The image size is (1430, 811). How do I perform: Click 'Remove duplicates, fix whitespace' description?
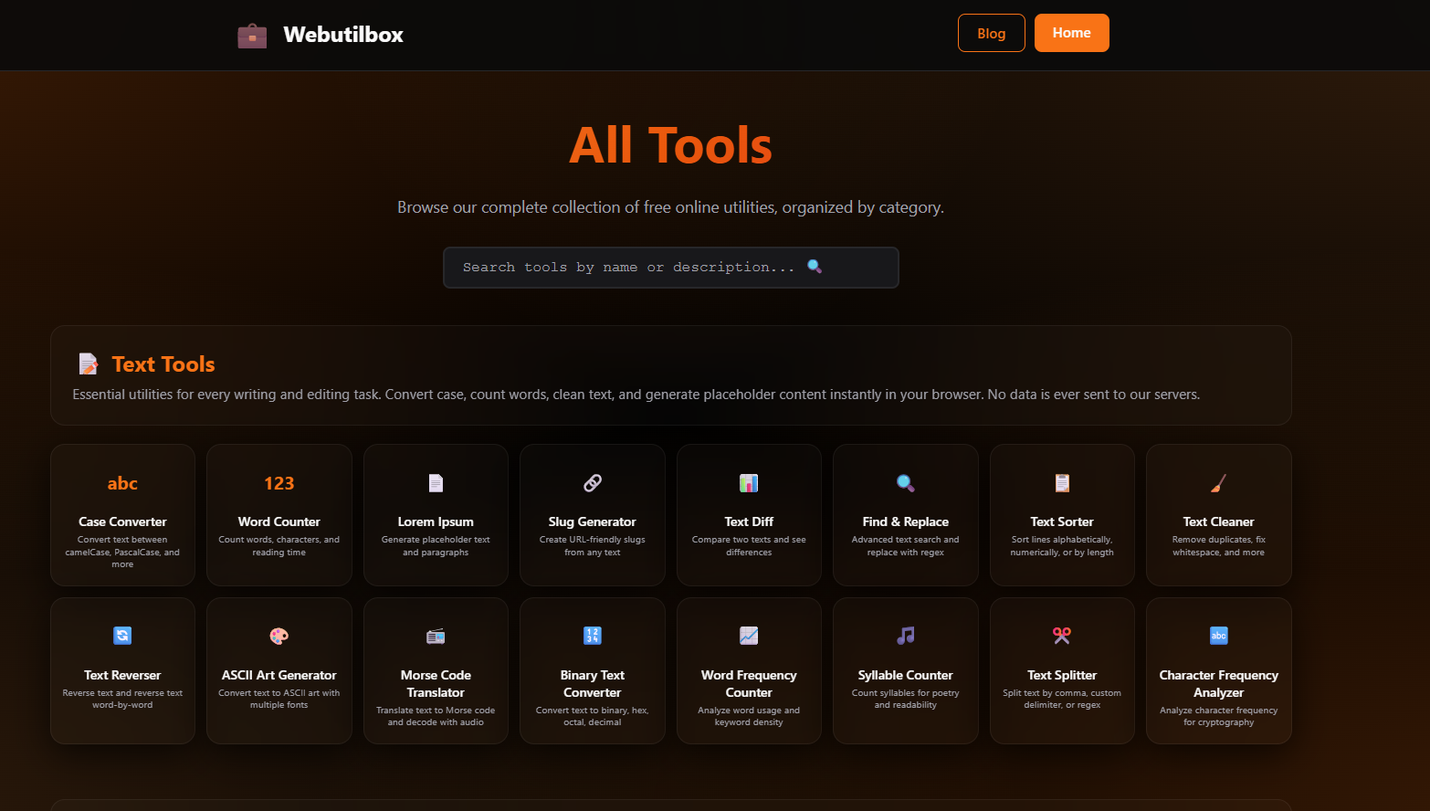coord(1219,546)
